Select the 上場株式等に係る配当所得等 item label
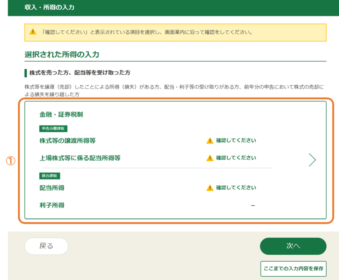The height and width of the screenshot is (280, 339). 80,158
